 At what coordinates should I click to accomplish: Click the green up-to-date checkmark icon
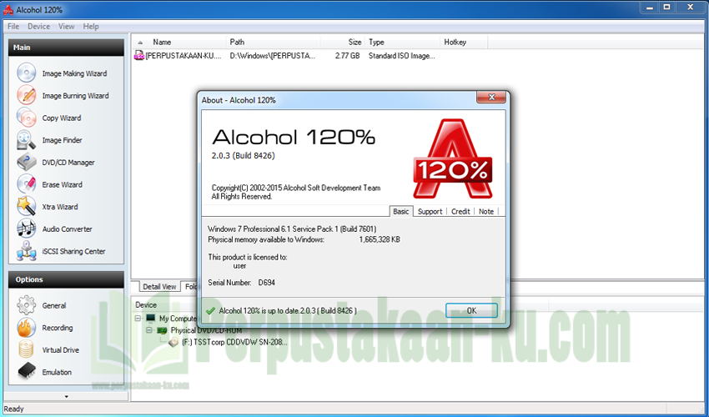pyautogui.click(x=210, y=311)
